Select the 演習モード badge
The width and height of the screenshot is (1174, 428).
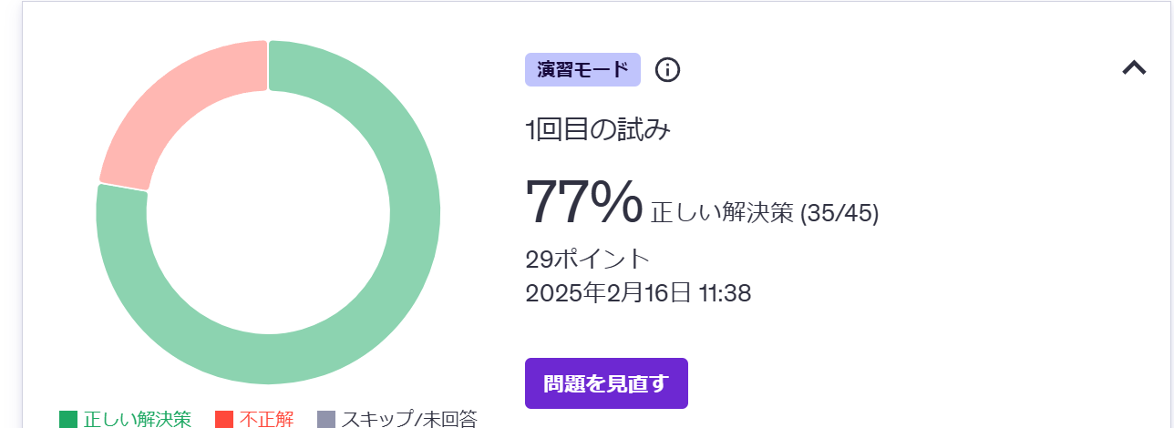[x=582, y=69]
